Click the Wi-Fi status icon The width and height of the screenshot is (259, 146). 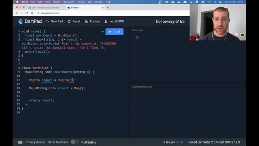[210, 2]
